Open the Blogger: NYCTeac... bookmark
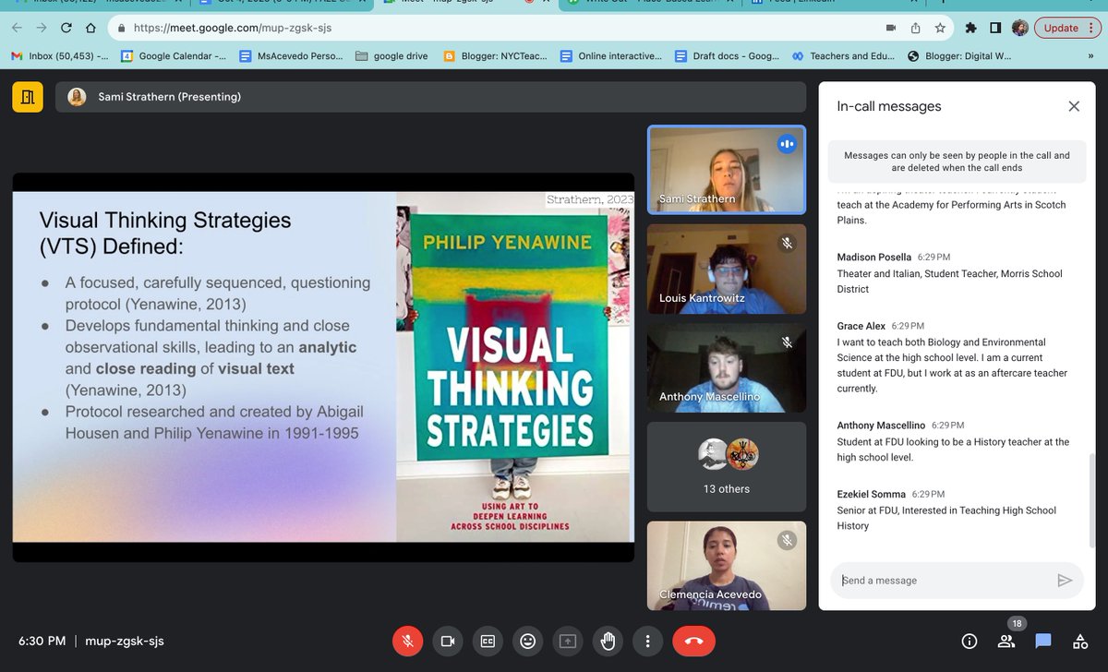The image size is (1108, 672). click(x=495, y=56)
